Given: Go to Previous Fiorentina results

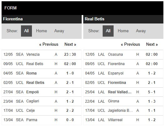Looking at the screenshot, I should coord(49,44).
